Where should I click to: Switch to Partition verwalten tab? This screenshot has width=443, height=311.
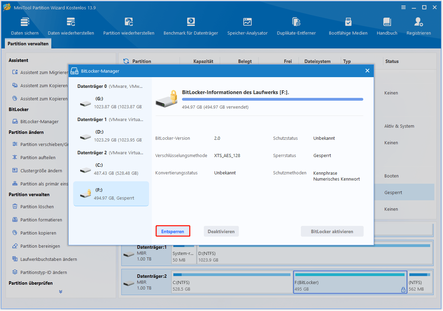click(28, 44)
